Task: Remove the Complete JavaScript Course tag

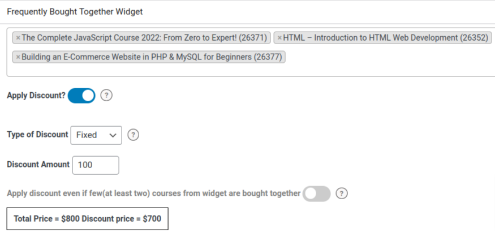Action: coord(18,38)
